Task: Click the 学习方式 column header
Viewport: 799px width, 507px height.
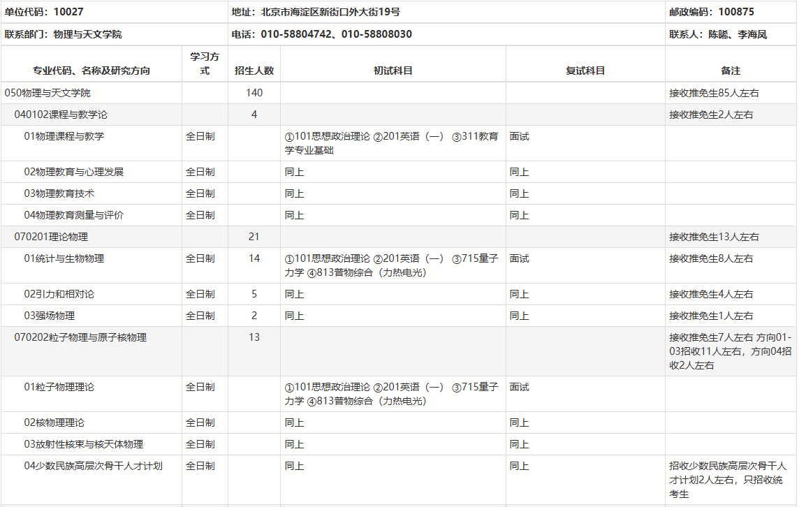Action: (x=205, y=64)
